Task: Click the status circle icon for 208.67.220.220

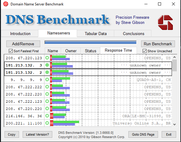Action: (47, 108)
